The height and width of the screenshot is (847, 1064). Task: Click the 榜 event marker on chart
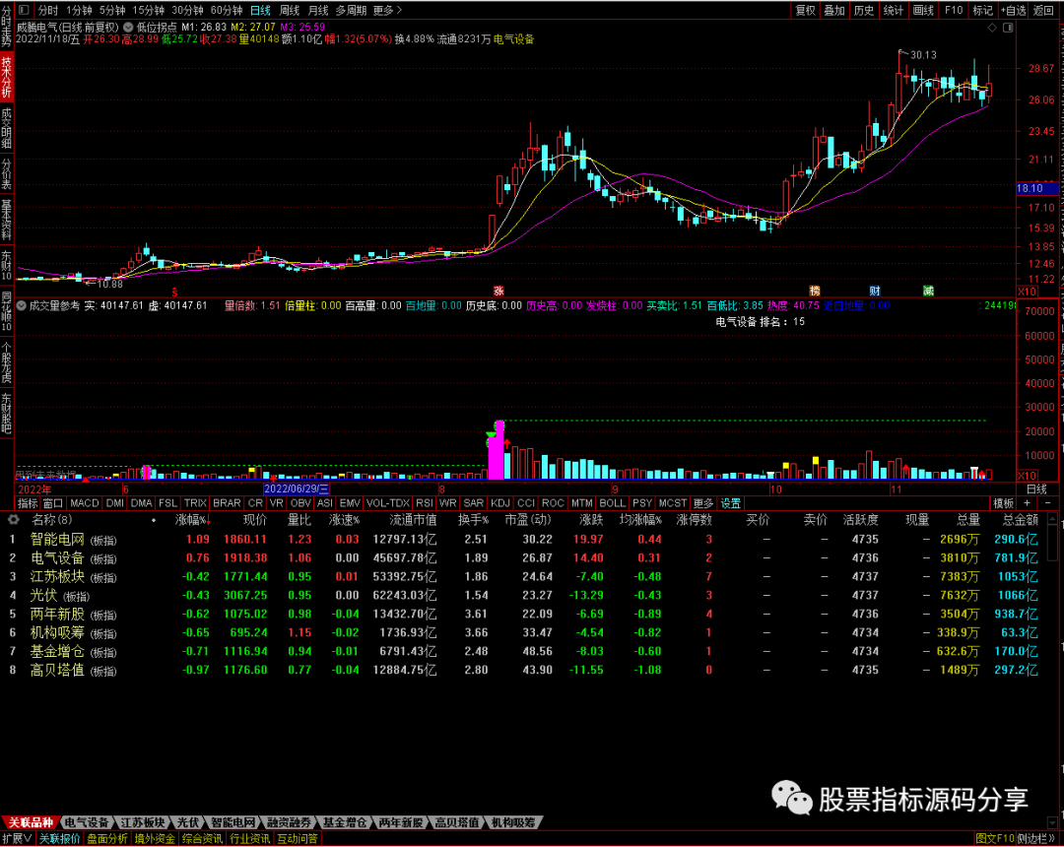[x=815, y=291]
